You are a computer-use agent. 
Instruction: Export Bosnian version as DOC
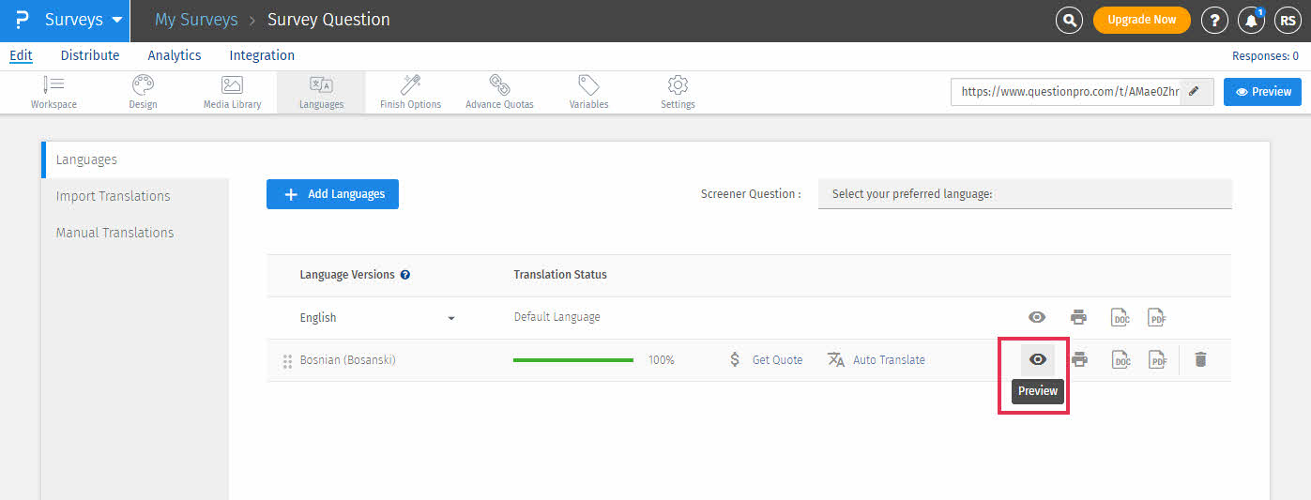point(1120,359)
